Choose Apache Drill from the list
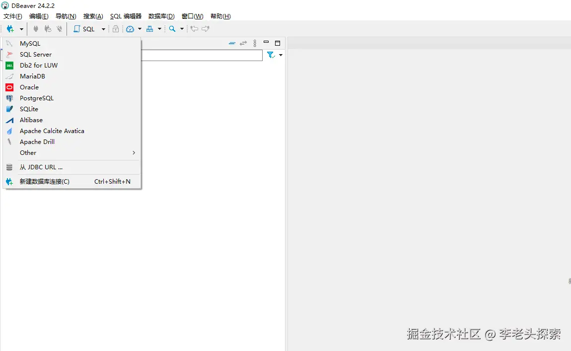Image resolution: width=571 pixels, height=351 pixels. [71, 141]
